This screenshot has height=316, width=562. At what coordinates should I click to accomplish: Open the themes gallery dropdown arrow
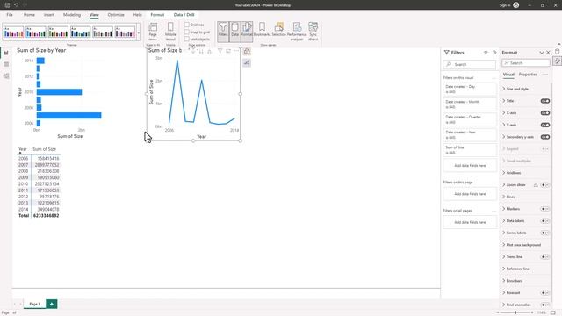coord(139,33)
